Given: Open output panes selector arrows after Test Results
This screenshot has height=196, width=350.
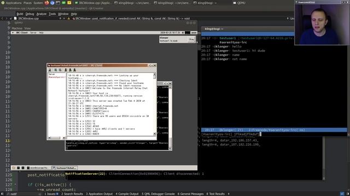Looking at the screenshot, I should 229,194.
